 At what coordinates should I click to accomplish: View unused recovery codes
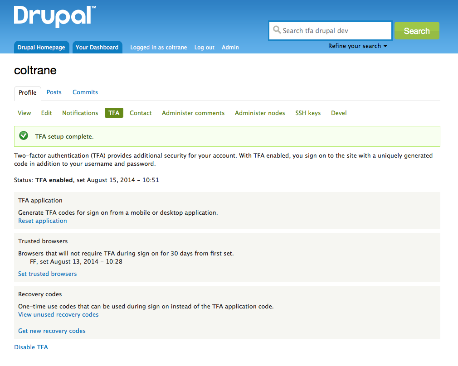pos(58,314)
